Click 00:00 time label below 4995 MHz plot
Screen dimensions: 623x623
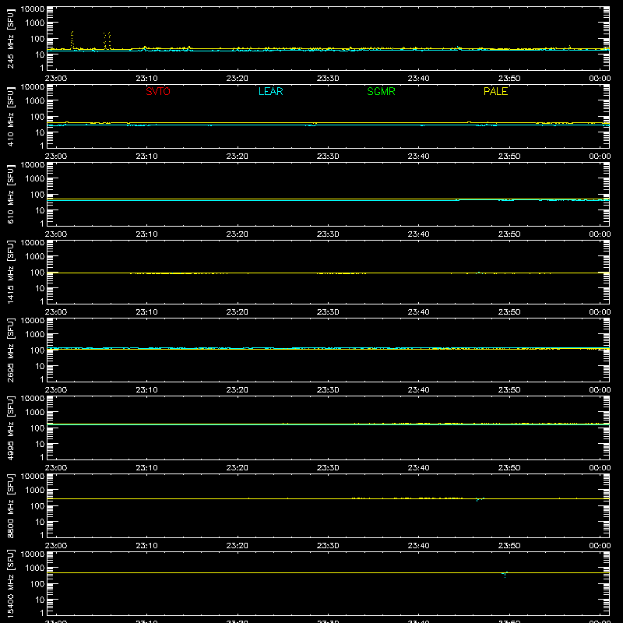point(600,468)
